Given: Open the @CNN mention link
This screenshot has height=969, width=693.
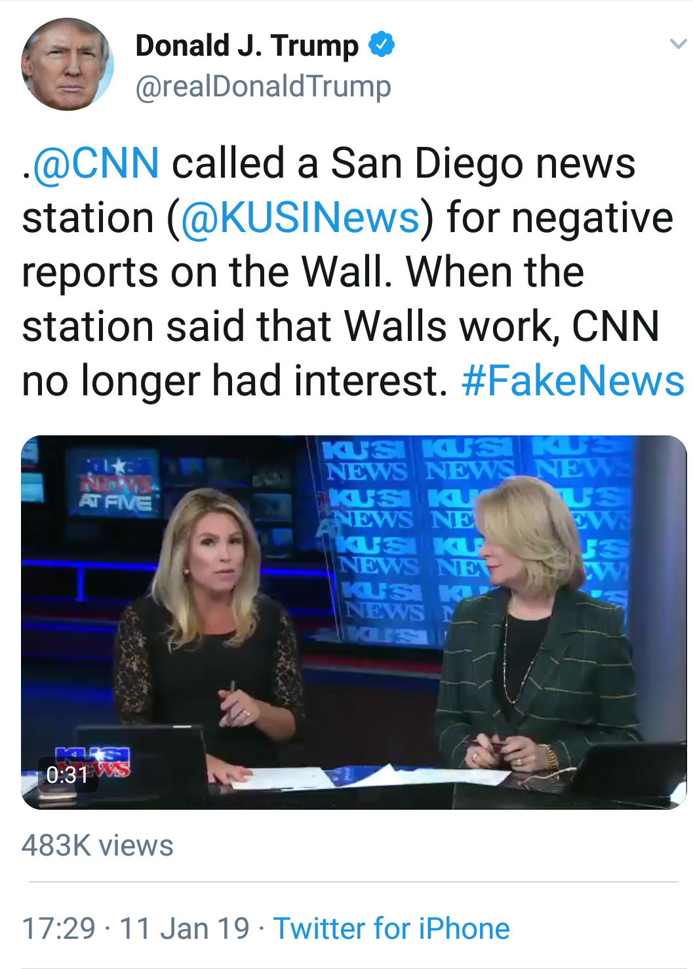Looking at the screenshot, I should click(96, 163).
